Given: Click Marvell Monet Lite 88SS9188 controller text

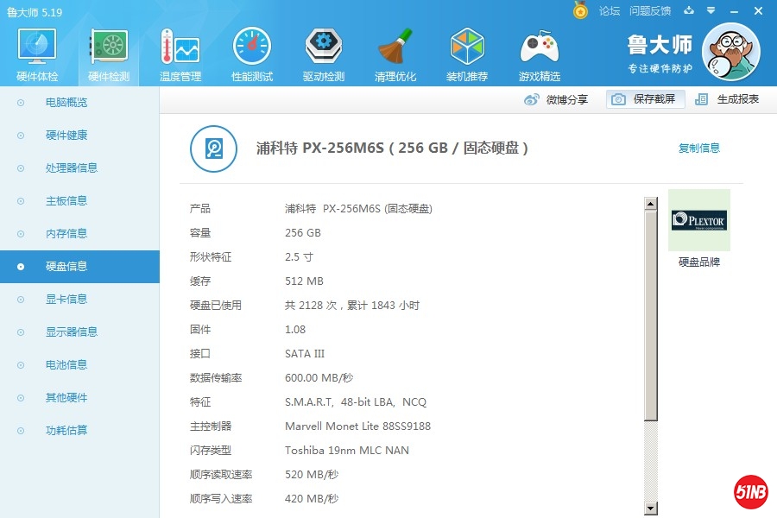Looking at the screenshot, I should point(357,426).
